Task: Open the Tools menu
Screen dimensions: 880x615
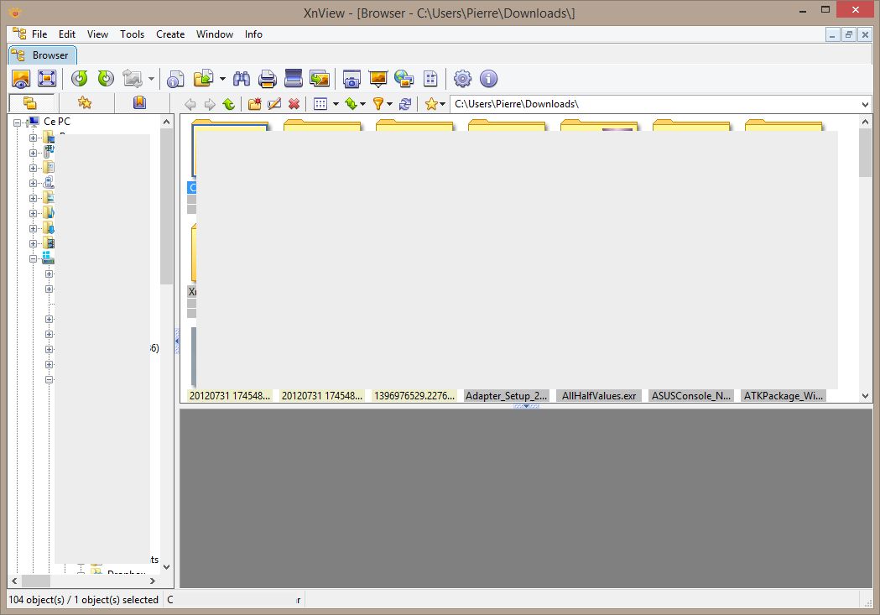Action: (x=132, y=34)
